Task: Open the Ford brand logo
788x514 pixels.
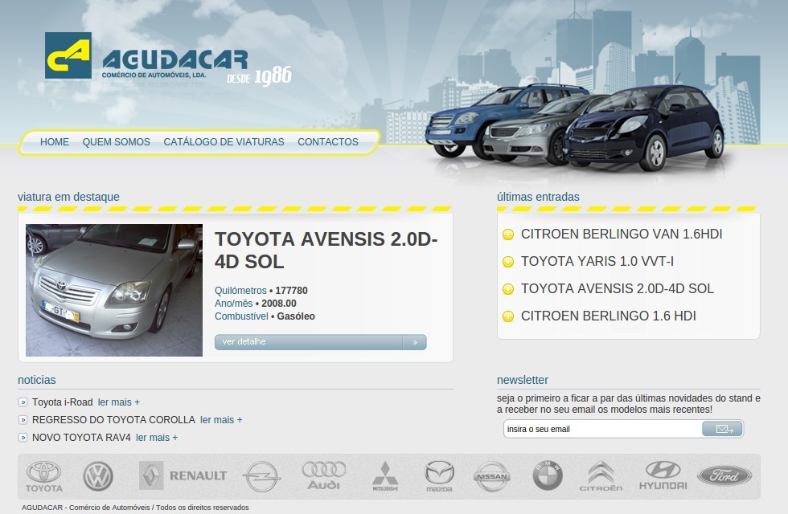Action: [x=724, y=475]
